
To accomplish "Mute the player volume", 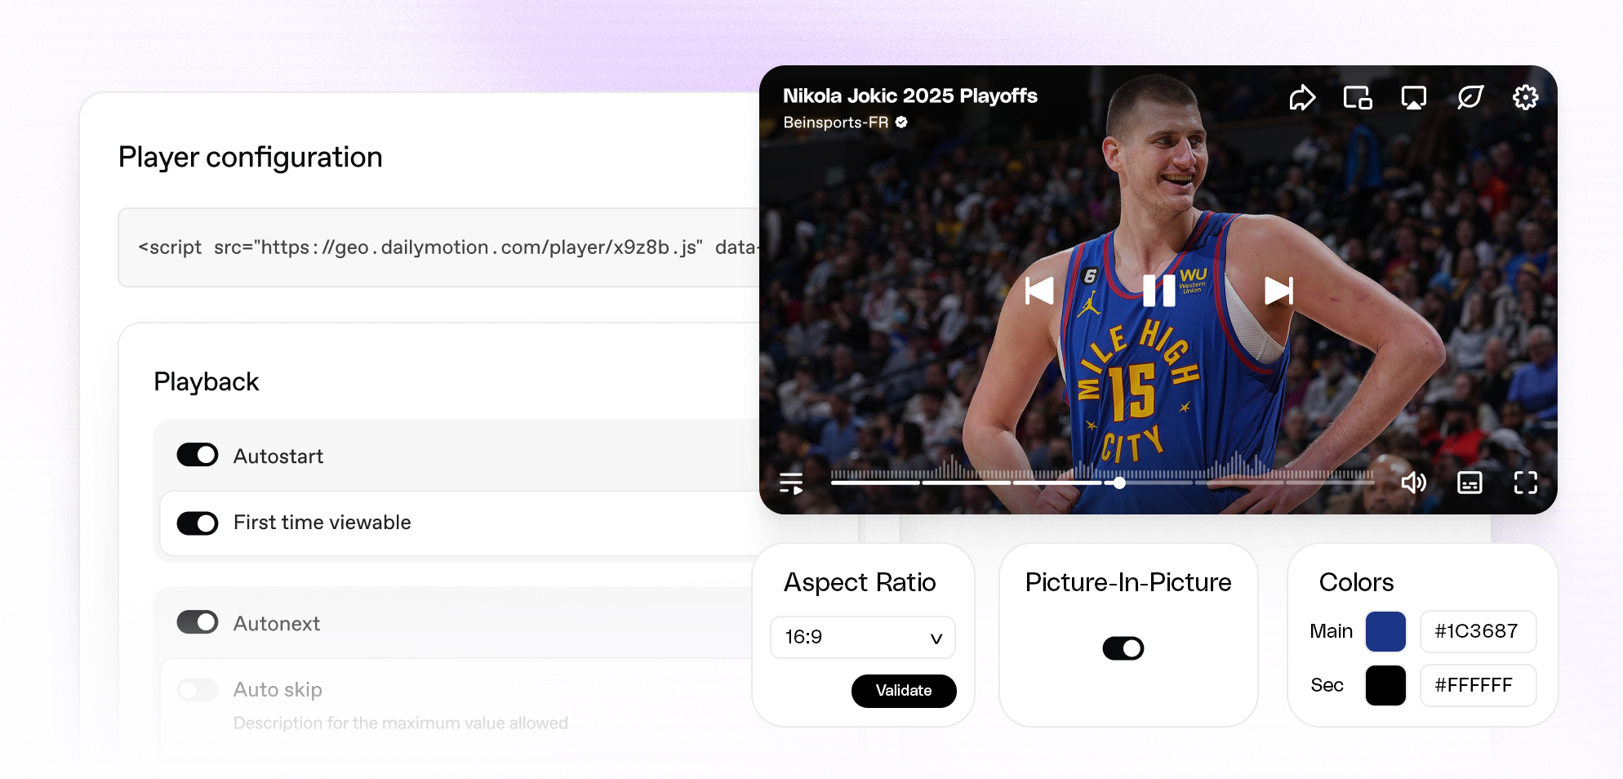I will (1413, 483).
